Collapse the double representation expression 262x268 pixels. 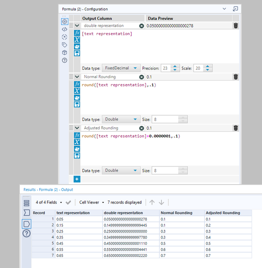[77, 26]
